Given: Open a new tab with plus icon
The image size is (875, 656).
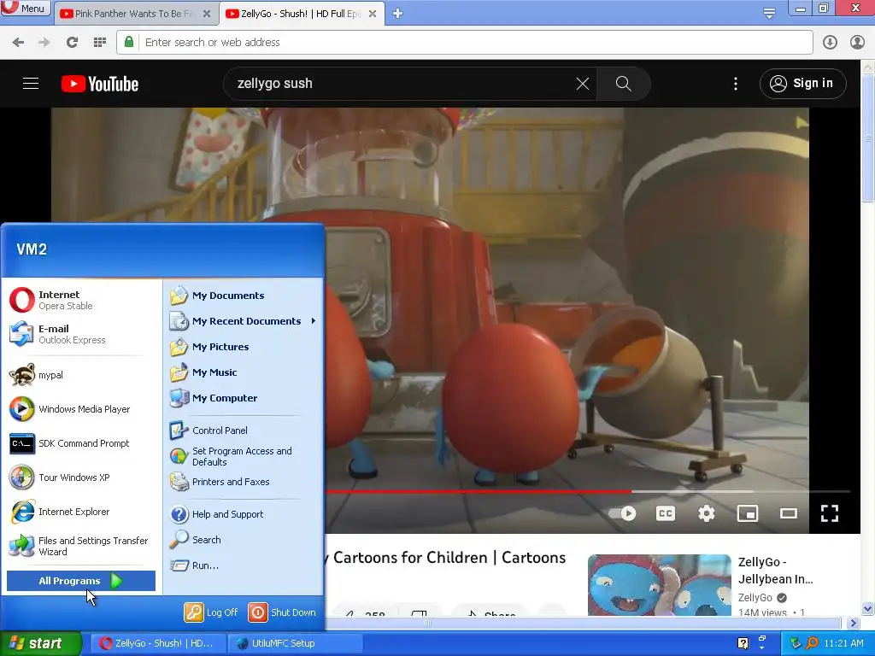Looking at the screenshot, I should [397, 14].
